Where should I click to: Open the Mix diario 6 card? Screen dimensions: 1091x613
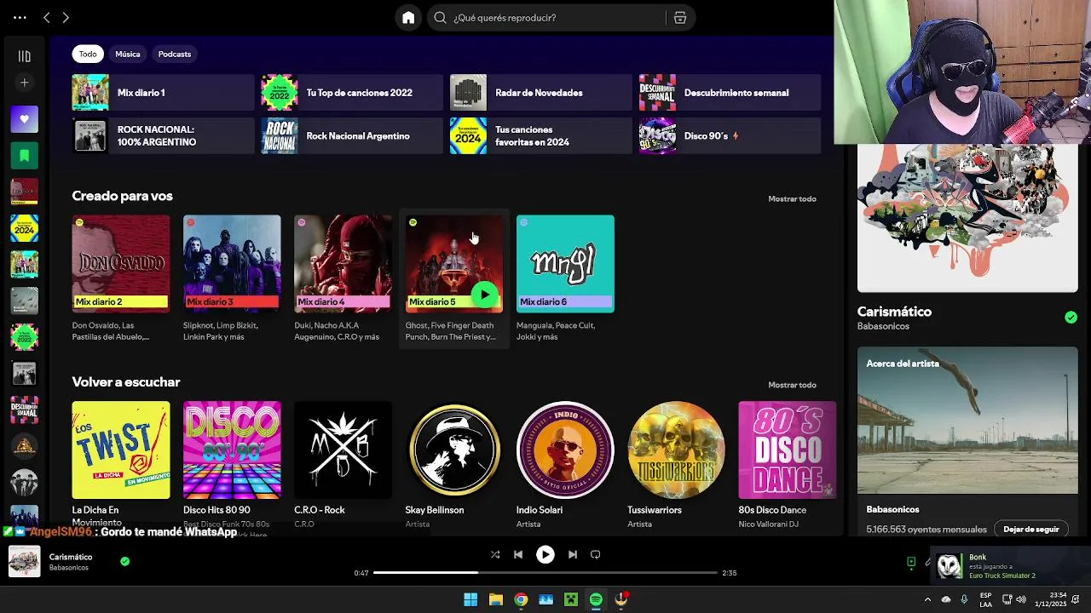click(x=565, y=278)
